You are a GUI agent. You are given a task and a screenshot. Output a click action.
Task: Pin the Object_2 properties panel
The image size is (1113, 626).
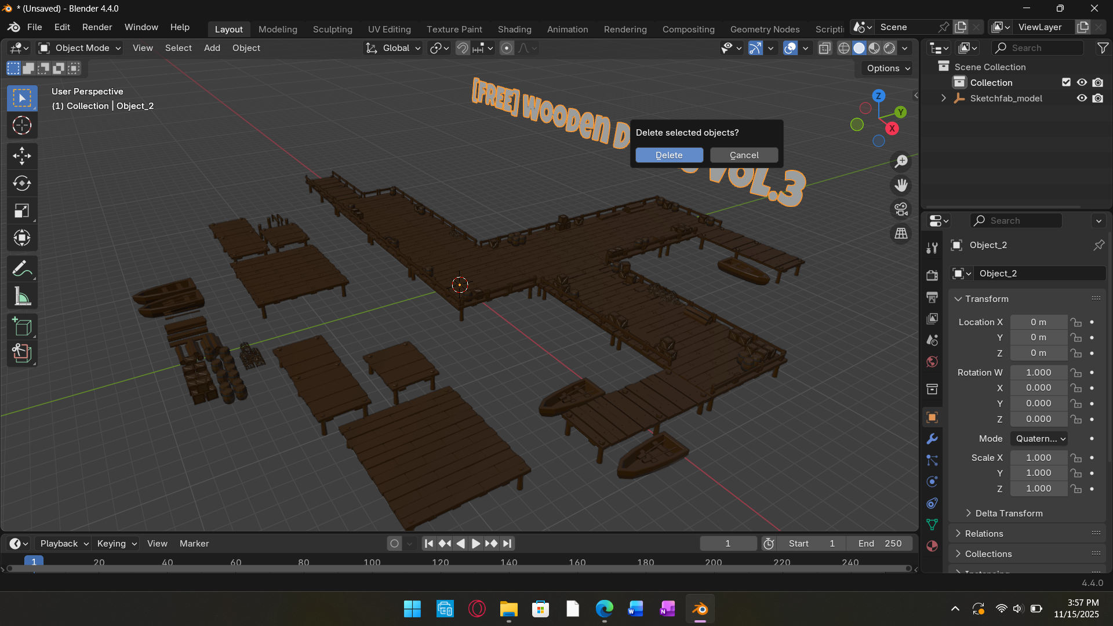1099,245
